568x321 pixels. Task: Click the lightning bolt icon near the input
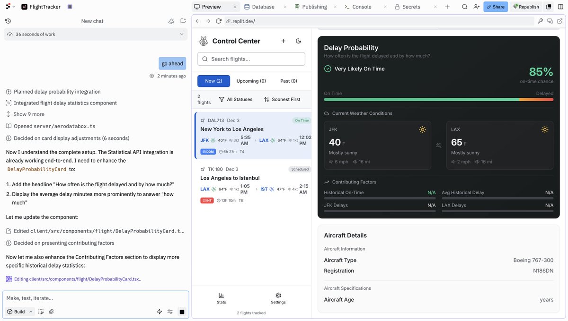point(159,311)
